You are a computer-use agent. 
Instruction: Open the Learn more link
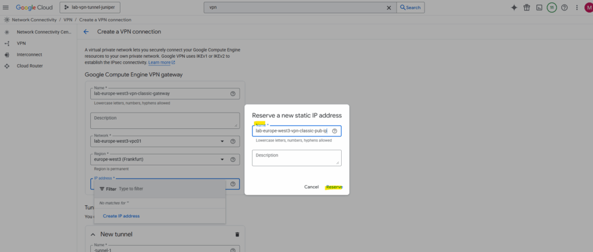point(162,62)
